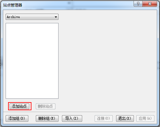Screen dimensions: 160x127
Task: Click the 导入 (I) button
Action: [72, 118]
